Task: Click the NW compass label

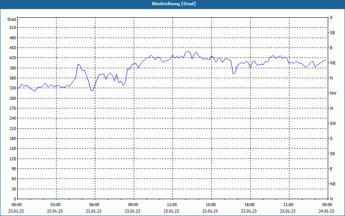Action: tap(333, 93)
